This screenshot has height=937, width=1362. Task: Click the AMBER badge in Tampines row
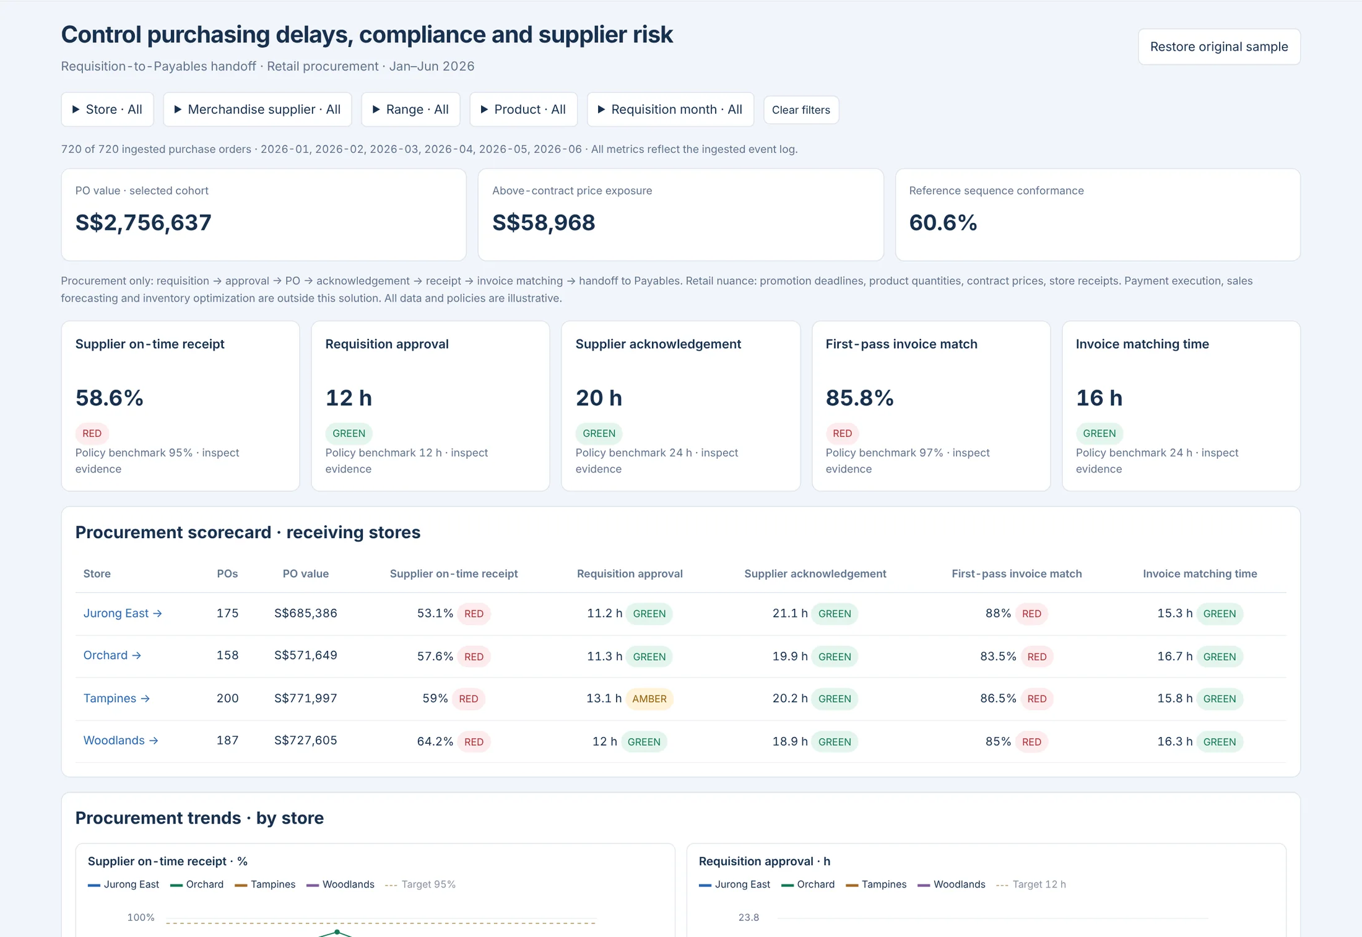point(649,699)
